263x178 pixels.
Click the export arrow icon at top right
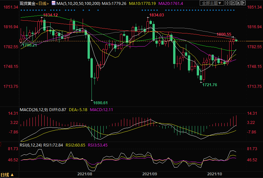pos(244,3)
